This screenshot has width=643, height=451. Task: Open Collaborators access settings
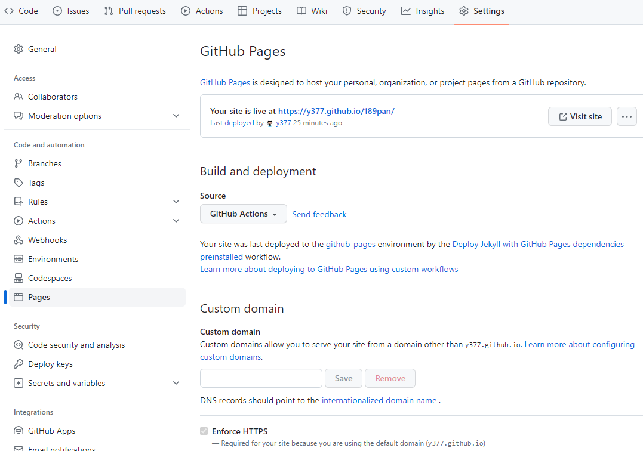(52, 96)
